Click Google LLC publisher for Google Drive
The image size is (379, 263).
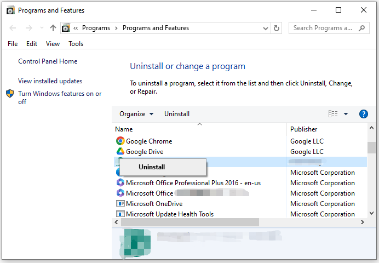[307, 152]
